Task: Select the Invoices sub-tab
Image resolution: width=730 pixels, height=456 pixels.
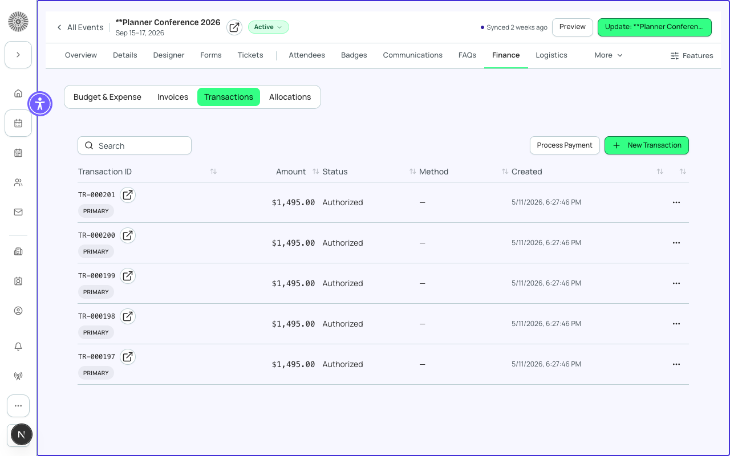Action: coord(173,97)
